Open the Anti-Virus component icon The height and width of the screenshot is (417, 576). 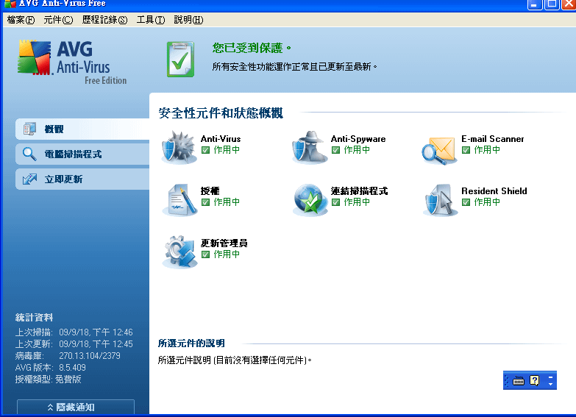(179, 147)
